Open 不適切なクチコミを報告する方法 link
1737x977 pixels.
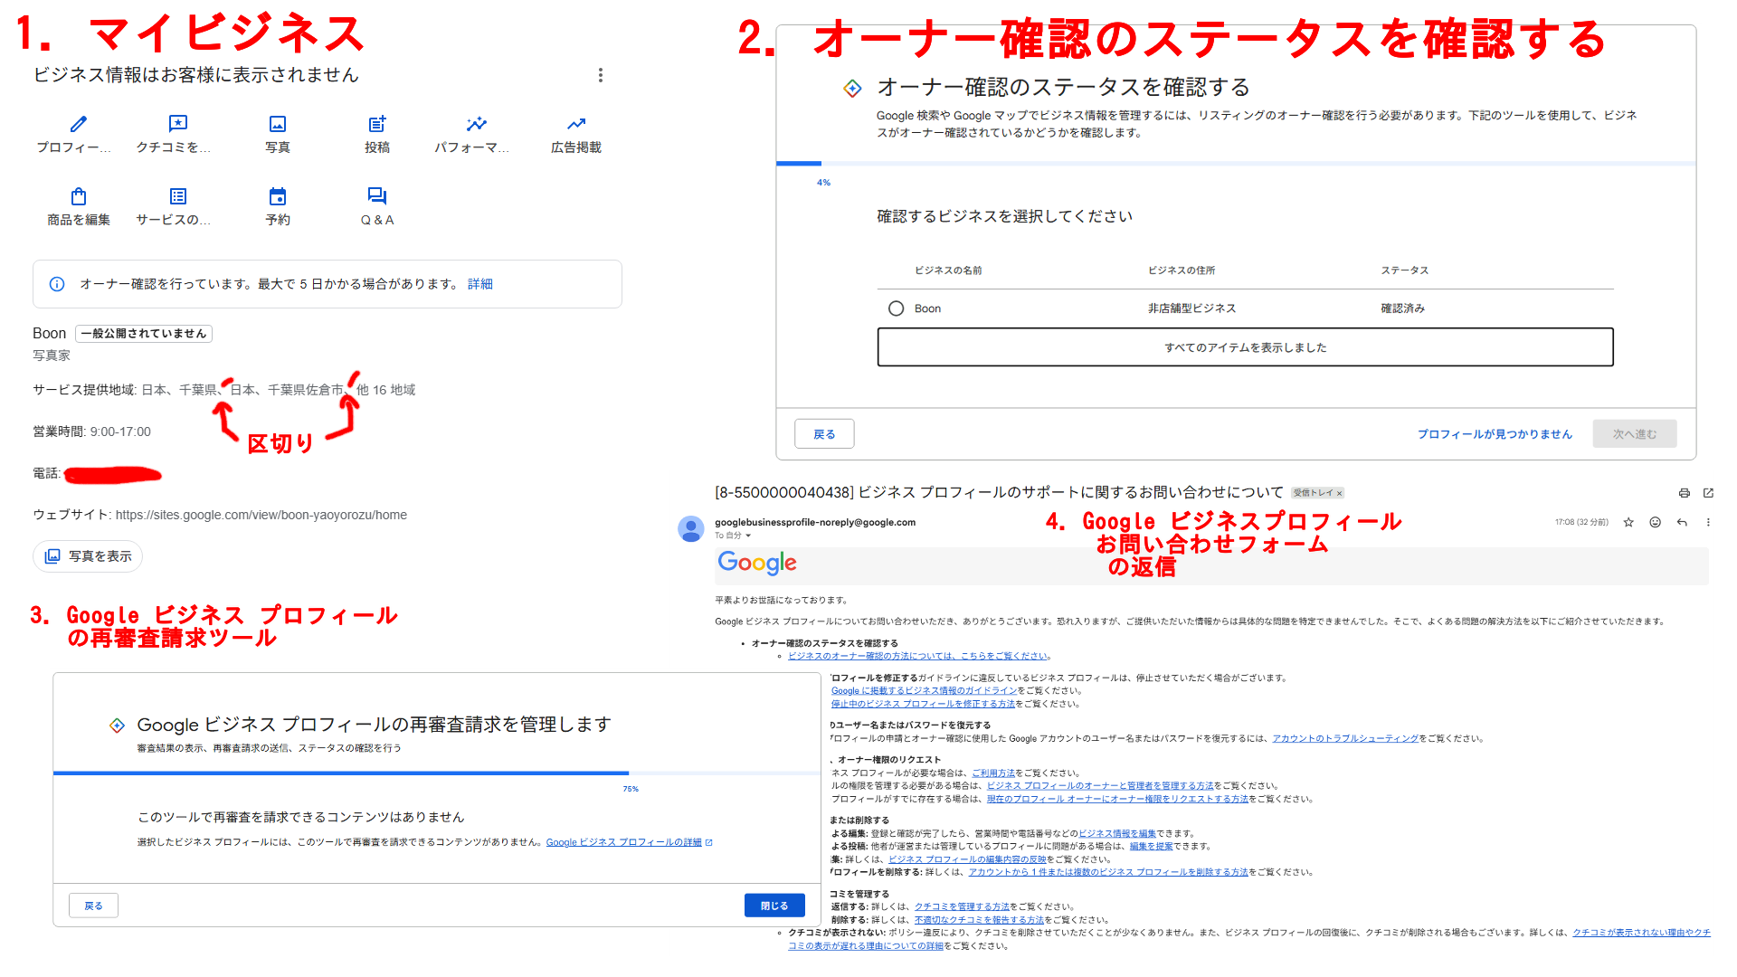click(x=979, y=920)
